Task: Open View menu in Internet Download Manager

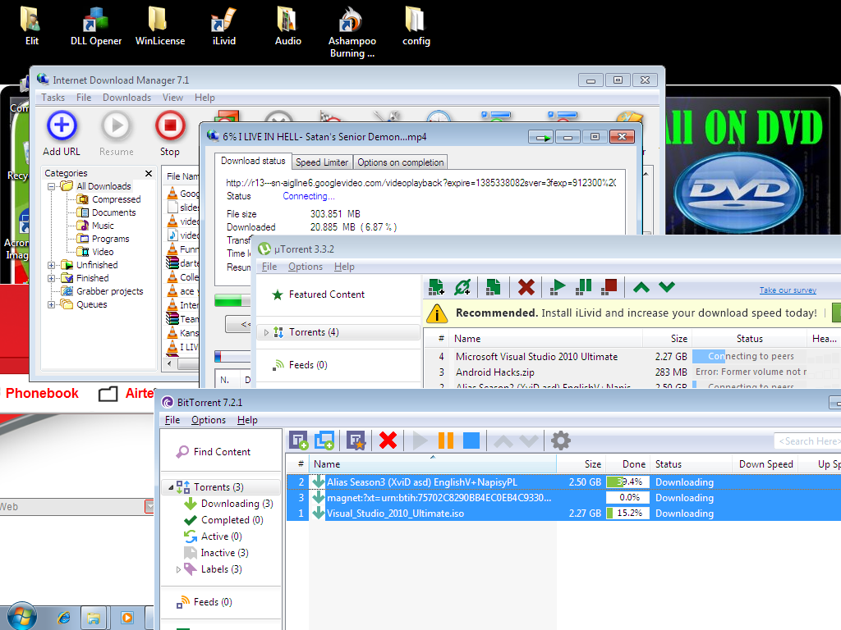Action: pos(172,98)
